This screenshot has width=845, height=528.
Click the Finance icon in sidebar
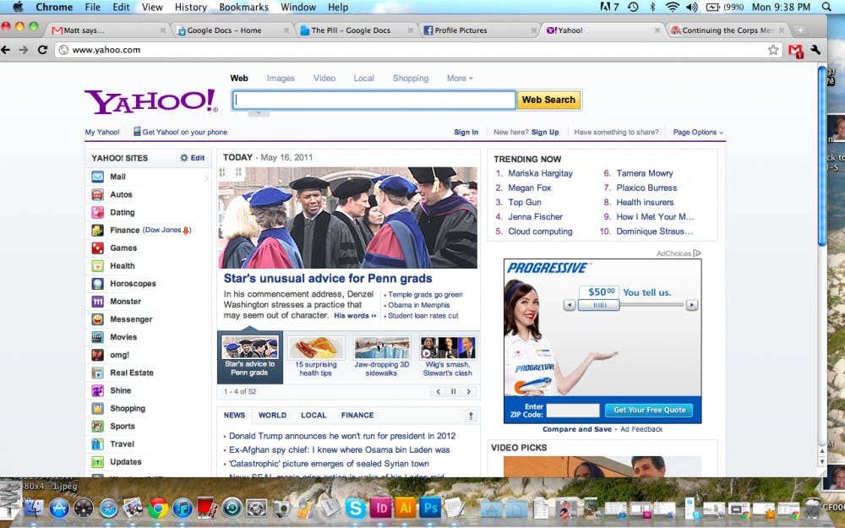(98, 230)
